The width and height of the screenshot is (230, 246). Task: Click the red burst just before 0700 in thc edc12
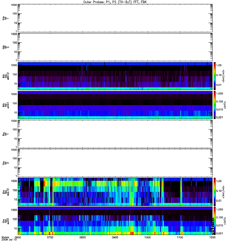click(x=44, y=184)
